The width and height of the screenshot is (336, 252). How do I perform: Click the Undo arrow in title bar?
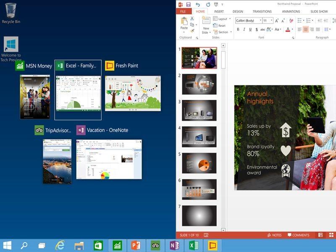tap(198, 4)
